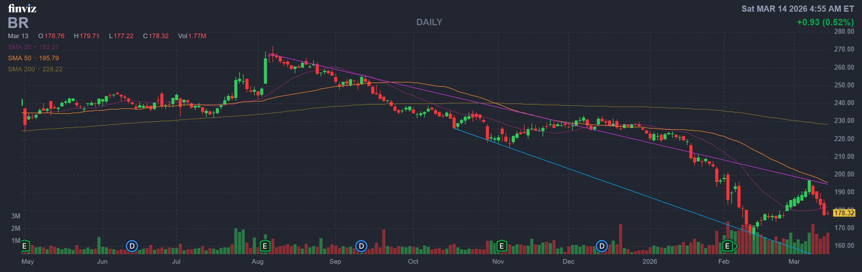Click the earnings E marker near May
Viewport: 862px width, 272px height.
point(25,246)
